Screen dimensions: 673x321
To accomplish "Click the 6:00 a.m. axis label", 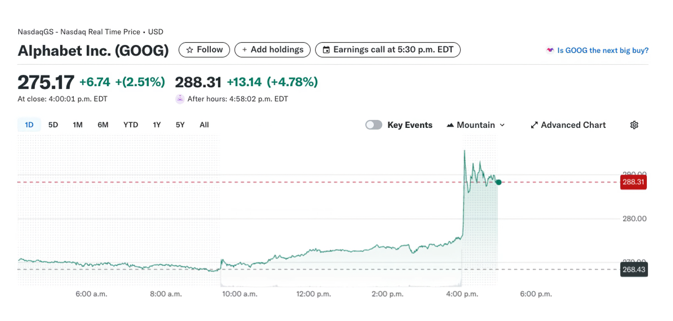I will click(91, 294).
